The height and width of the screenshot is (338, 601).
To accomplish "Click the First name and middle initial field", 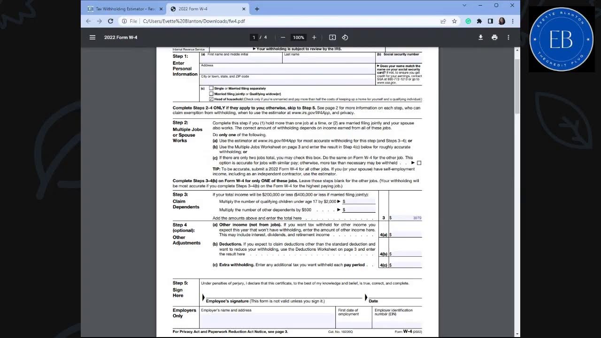I will coord(242,60).
